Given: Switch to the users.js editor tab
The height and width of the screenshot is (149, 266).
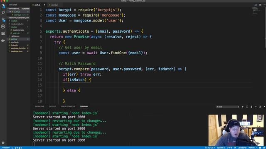Looking at the screenshot, I should coord(54,5).
